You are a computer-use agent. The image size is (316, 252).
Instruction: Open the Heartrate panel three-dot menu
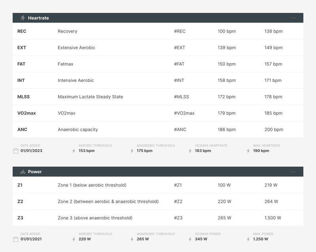(x=293, y=18)
